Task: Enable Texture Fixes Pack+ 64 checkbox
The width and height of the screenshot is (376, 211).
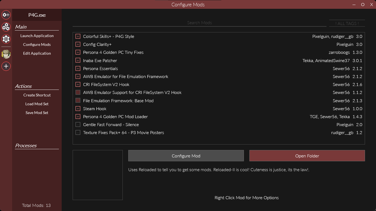Action: pos(78,133)
